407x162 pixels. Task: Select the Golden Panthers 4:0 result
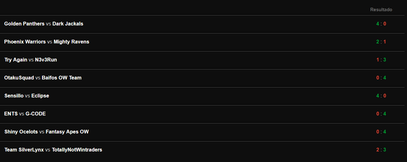(381, 24)
